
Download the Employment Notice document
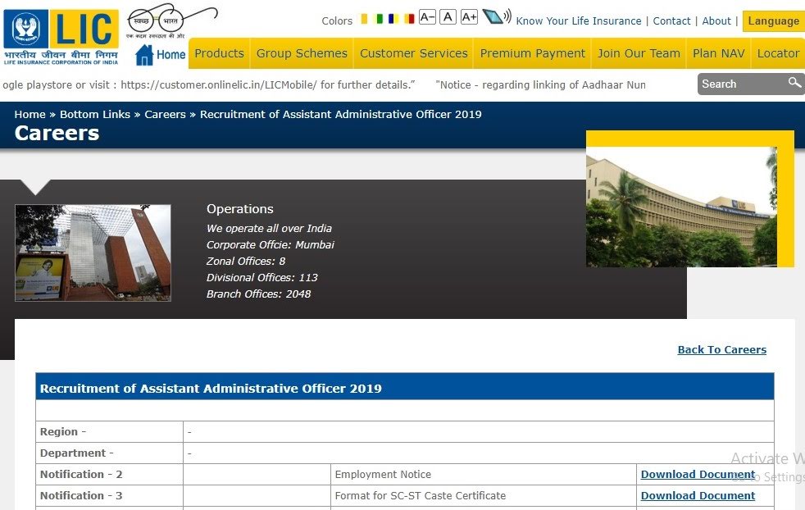point(698,475)
